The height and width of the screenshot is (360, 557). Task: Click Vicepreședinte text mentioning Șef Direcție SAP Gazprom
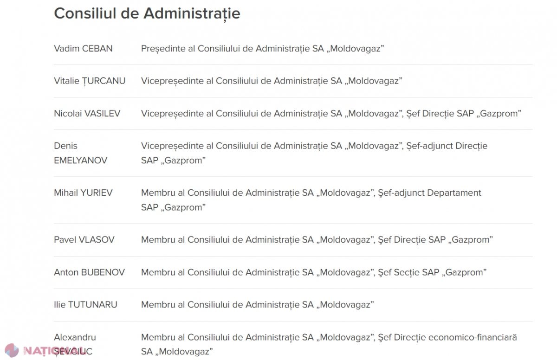click(x=331, y=114)
